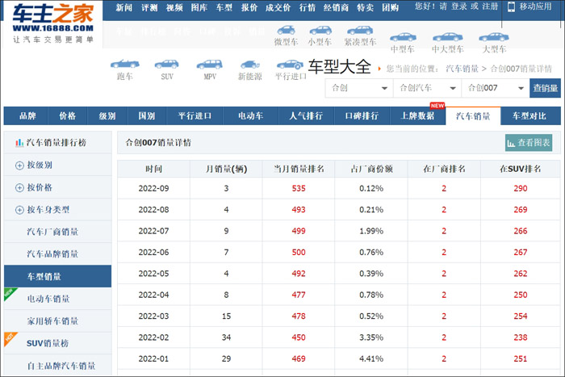Open the 平行进口 navigation tab
The width and height of the screenshot is (565, 377).
[195, 116]
